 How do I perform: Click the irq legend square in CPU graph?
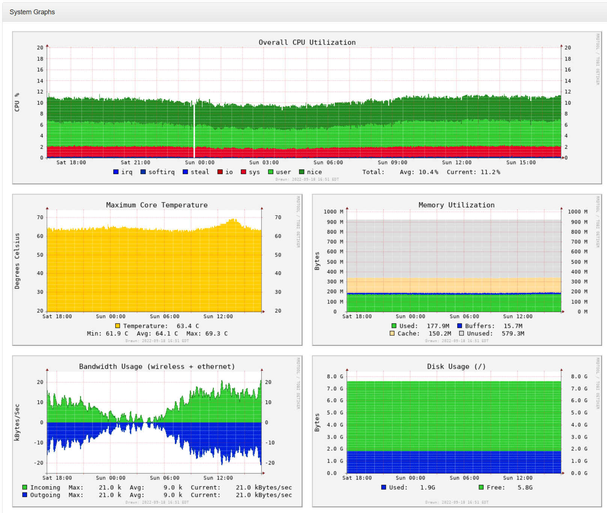coord(115,172)
